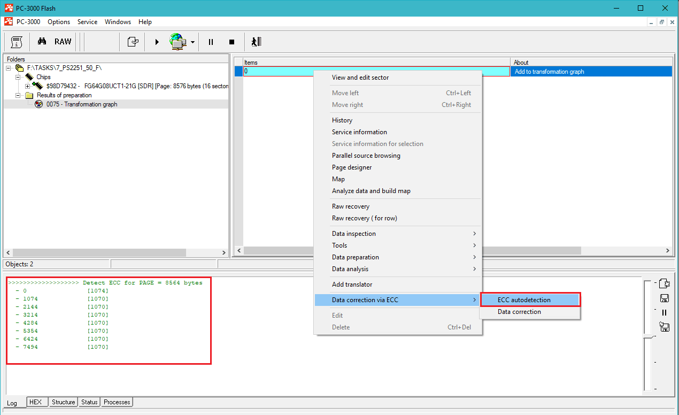
Task: Select History from the context menu
Action: pyautogui.click(x=398, y=120)
